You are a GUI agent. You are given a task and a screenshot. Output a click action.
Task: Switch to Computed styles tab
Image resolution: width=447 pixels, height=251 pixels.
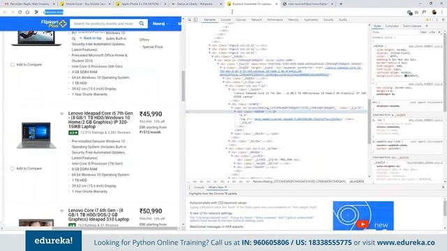392,26
